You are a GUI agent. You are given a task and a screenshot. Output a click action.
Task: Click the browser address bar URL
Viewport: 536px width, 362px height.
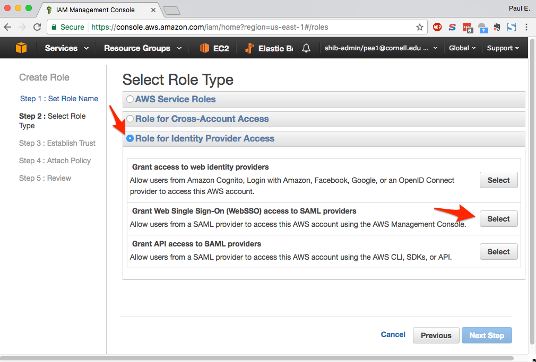[209, 28]
